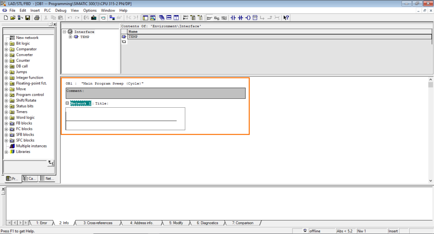The height and width of the screenshot is (234, 434).
Task: Create a new block with the New icon
Action: [x=6, y=18]
